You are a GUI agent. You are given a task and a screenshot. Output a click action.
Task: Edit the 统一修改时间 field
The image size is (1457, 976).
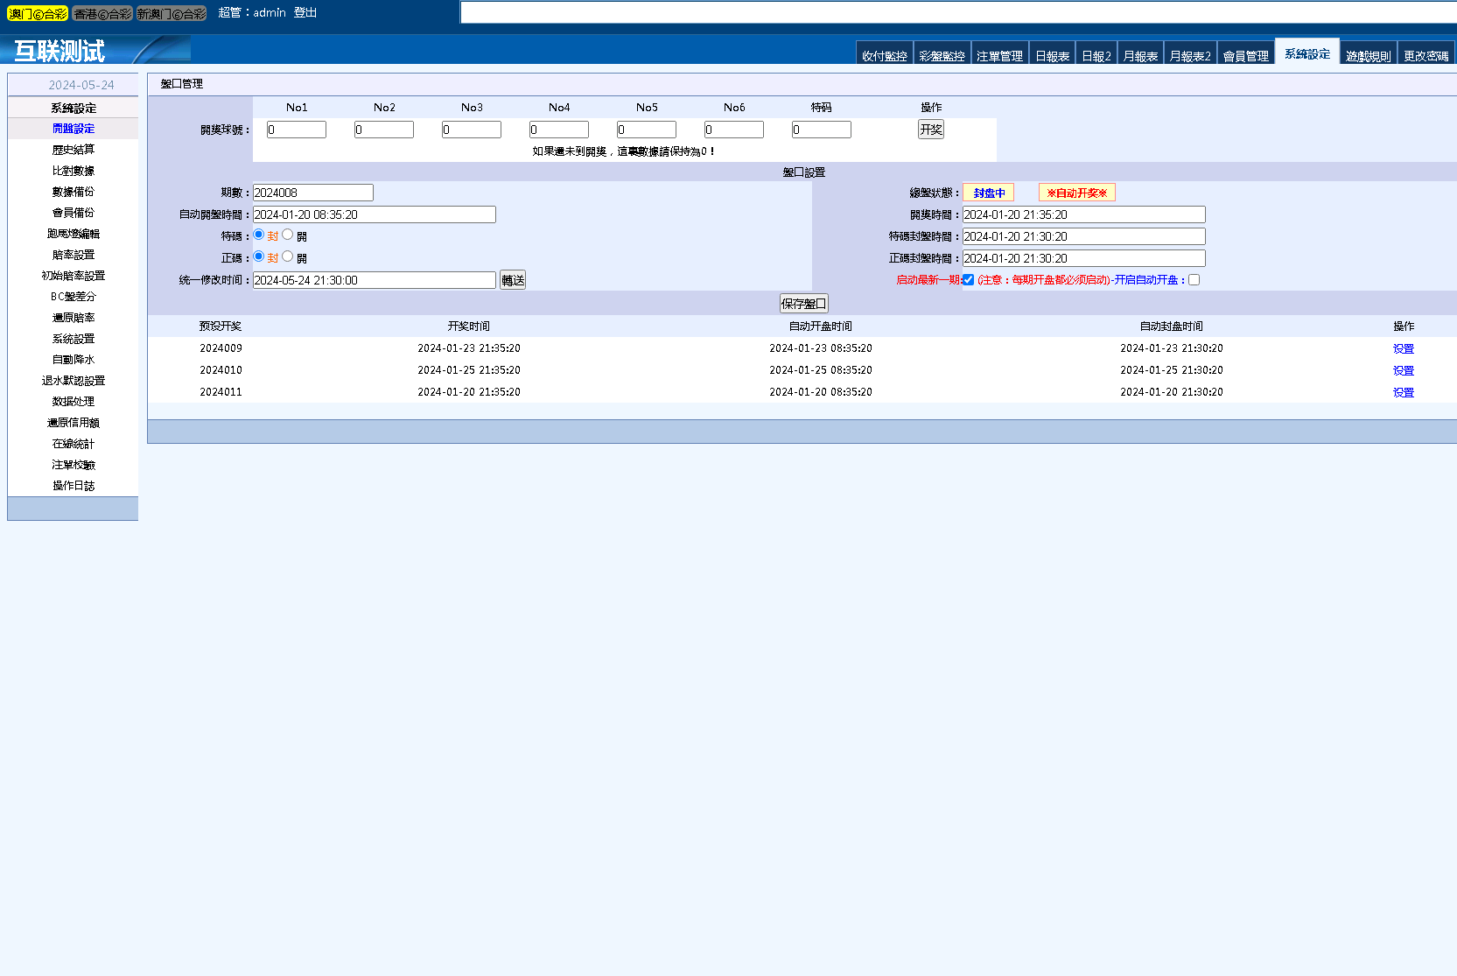pyautogui.click(x=375, y=280)
